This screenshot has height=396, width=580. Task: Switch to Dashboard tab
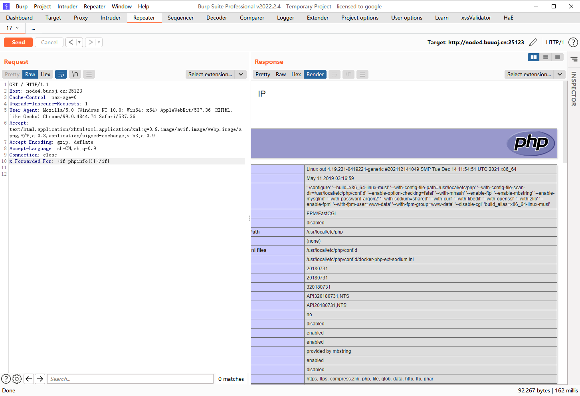pos(20,18)
